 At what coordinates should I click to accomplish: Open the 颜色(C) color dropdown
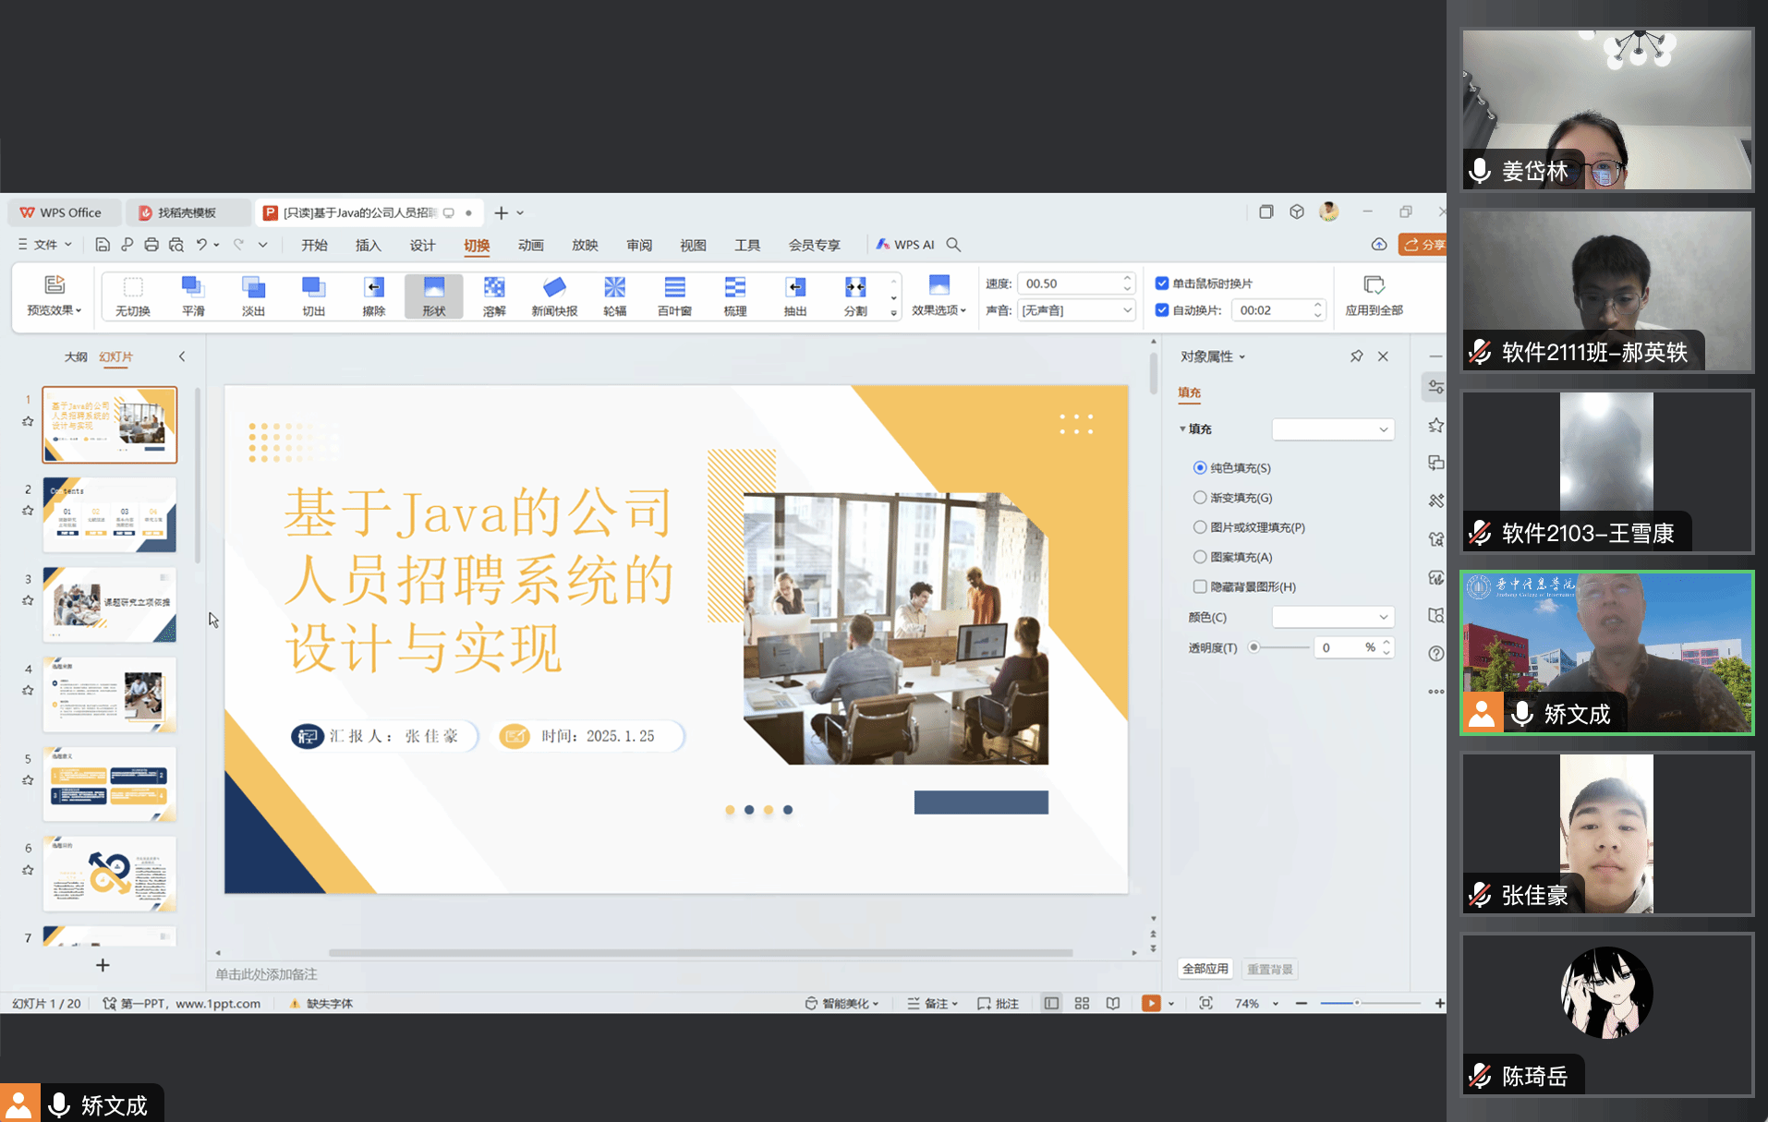point(1333,617)
